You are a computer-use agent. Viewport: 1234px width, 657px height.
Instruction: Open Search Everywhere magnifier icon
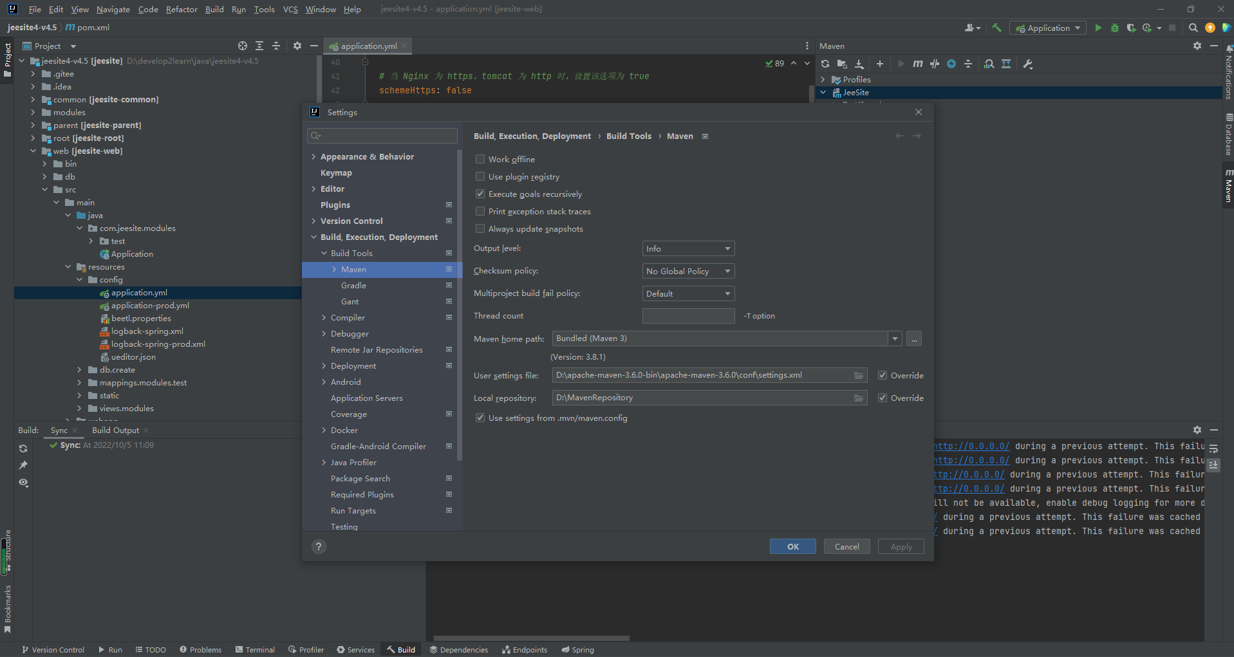tap(1193, 28)
